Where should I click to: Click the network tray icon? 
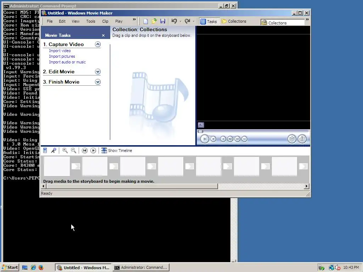331,268
